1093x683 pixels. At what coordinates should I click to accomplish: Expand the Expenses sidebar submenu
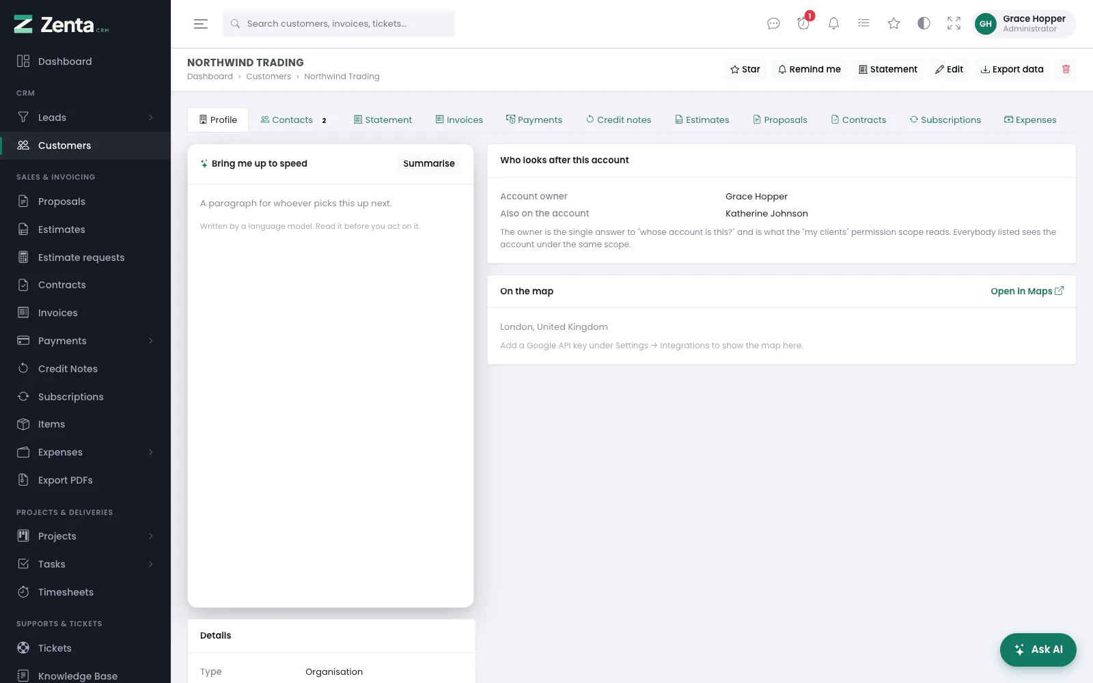[150, 452]
